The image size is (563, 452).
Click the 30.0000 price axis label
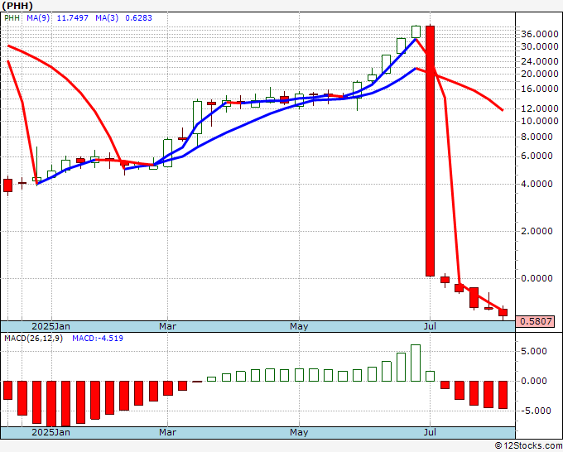pyautogui.click(x=540, y=46)
